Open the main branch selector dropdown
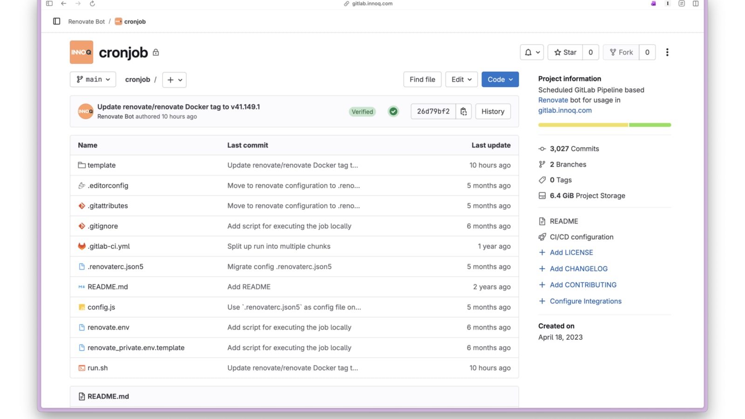Screen dimensions: 745x419 93,80
